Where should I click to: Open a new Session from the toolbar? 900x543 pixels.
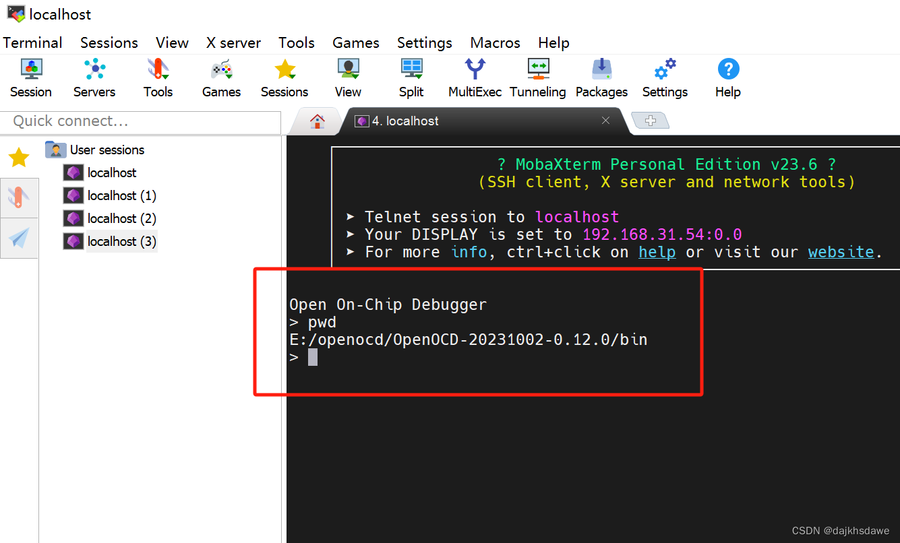coord(30,77)
